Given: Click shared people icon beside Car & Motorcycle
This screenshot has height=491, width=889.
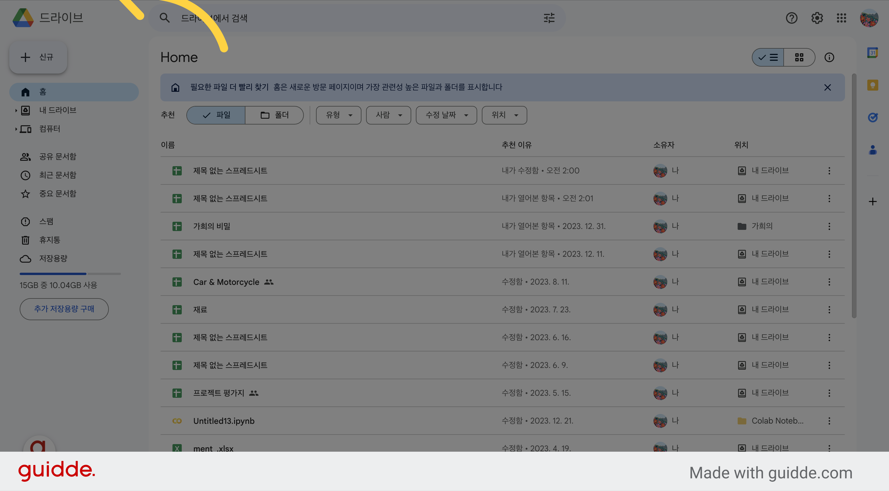Looking at the screenshot, I should click(x=269, y=282).
